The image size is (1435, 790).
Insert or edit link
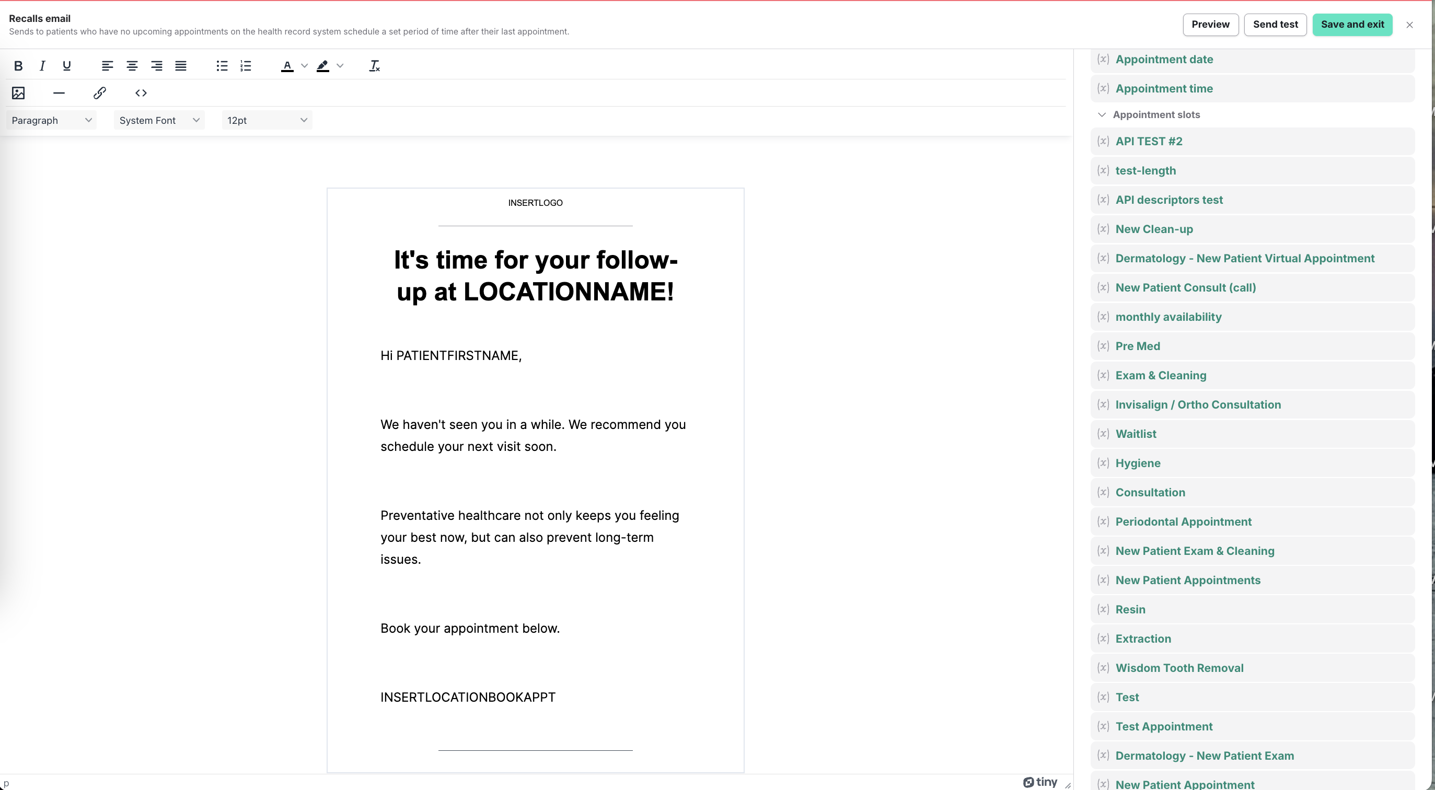tap(100, 92)
